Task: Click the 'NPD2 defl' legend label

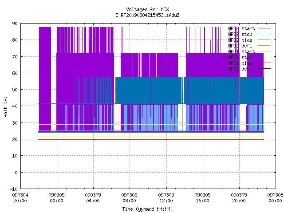Action: tap(240, 46)
